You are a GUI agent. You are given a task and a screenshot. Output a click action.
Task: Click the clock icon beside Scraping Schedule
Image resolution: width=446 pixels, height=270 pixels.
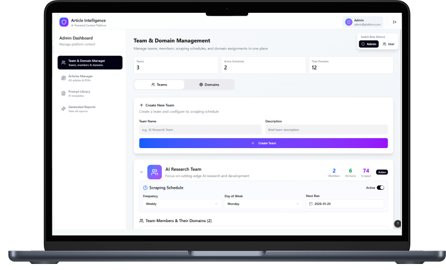[x=145, y=188]
